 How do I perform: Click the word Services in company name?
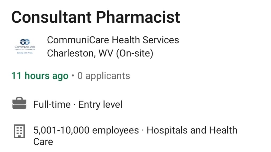pos(161,40)
